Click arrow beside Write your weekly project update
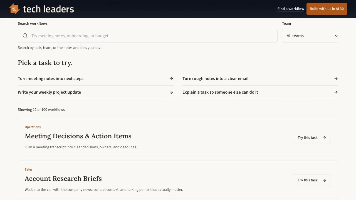The image size is (356, 200). click(x=171, y=92)
